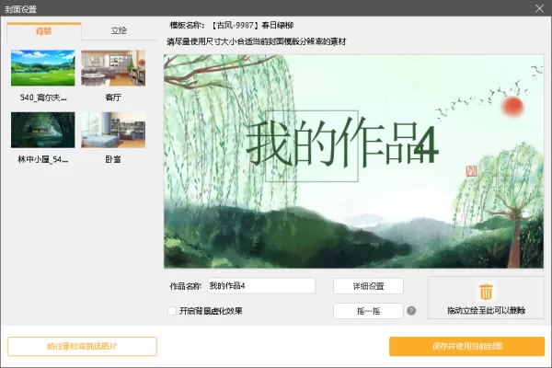
Task: Switch to the 背景 tab
Action: pos(44,31)
